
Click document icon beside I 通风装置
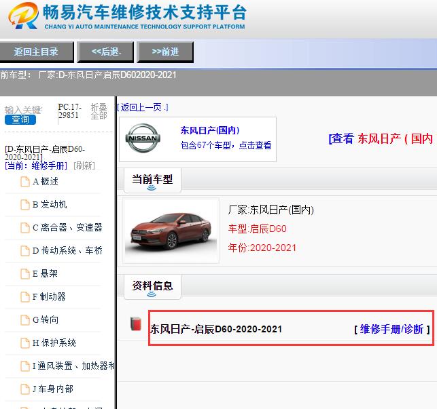click(x=25, y=366)
